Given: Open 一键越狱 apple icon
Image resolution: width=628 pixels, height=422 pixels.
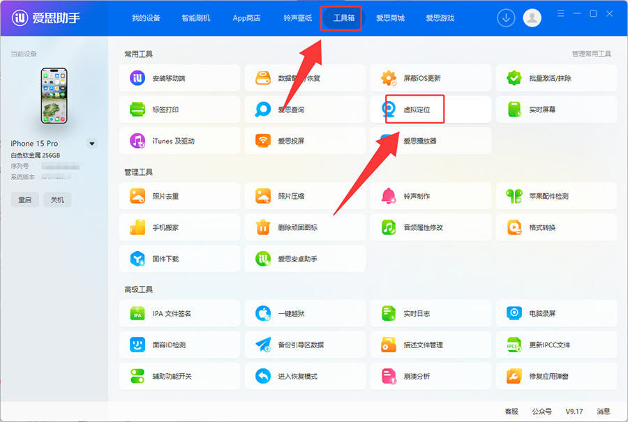Looking at the screenshot, I should [x=263, y=313].
